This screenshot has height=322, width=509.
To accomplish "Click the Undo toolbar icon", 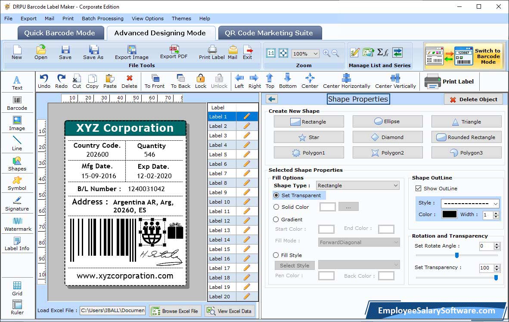I will pyautogui.click(x=44, y=81).
